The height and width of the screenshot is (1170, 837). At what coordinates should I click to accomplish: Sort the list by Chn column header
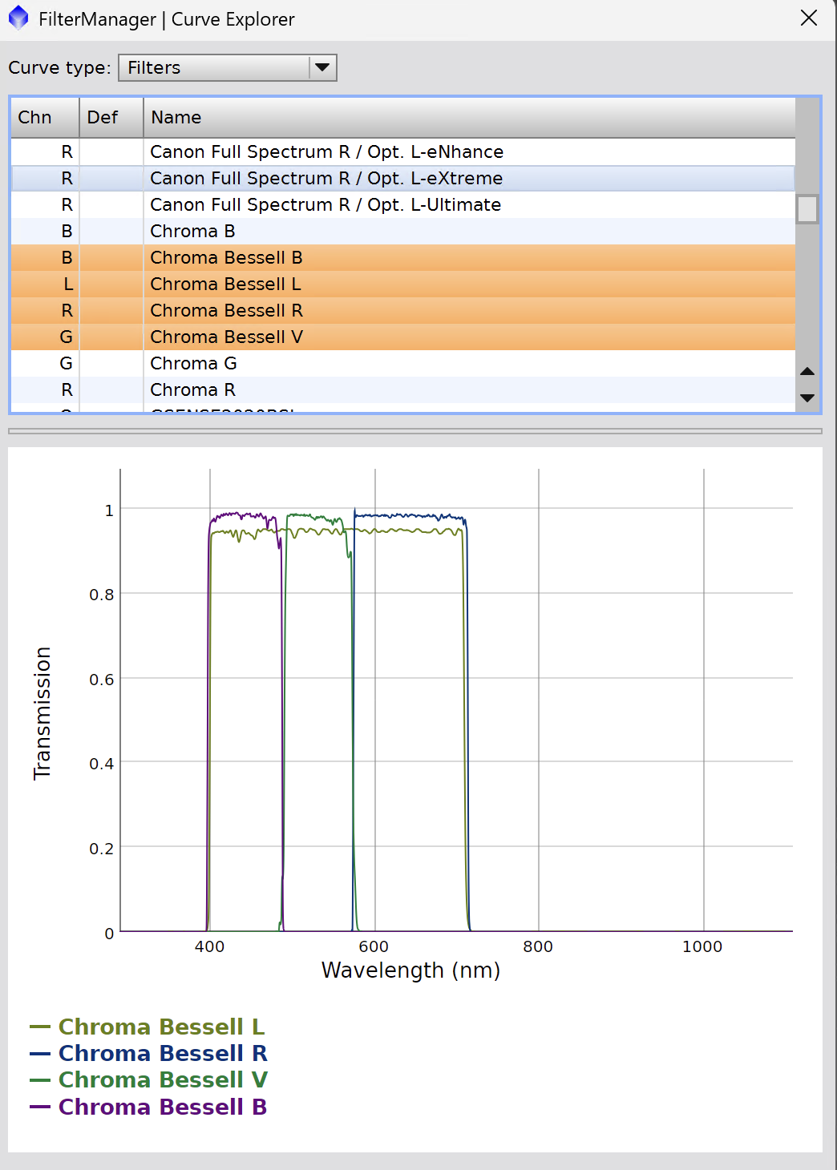pyautogui.click(x=45, y=117)
